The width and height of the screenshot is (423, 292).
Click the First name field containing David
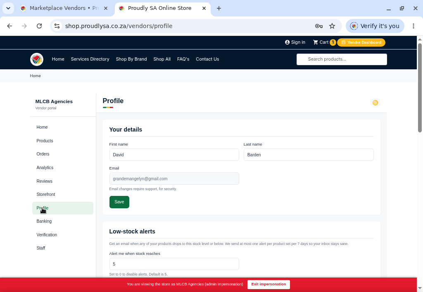pos(174,155)
